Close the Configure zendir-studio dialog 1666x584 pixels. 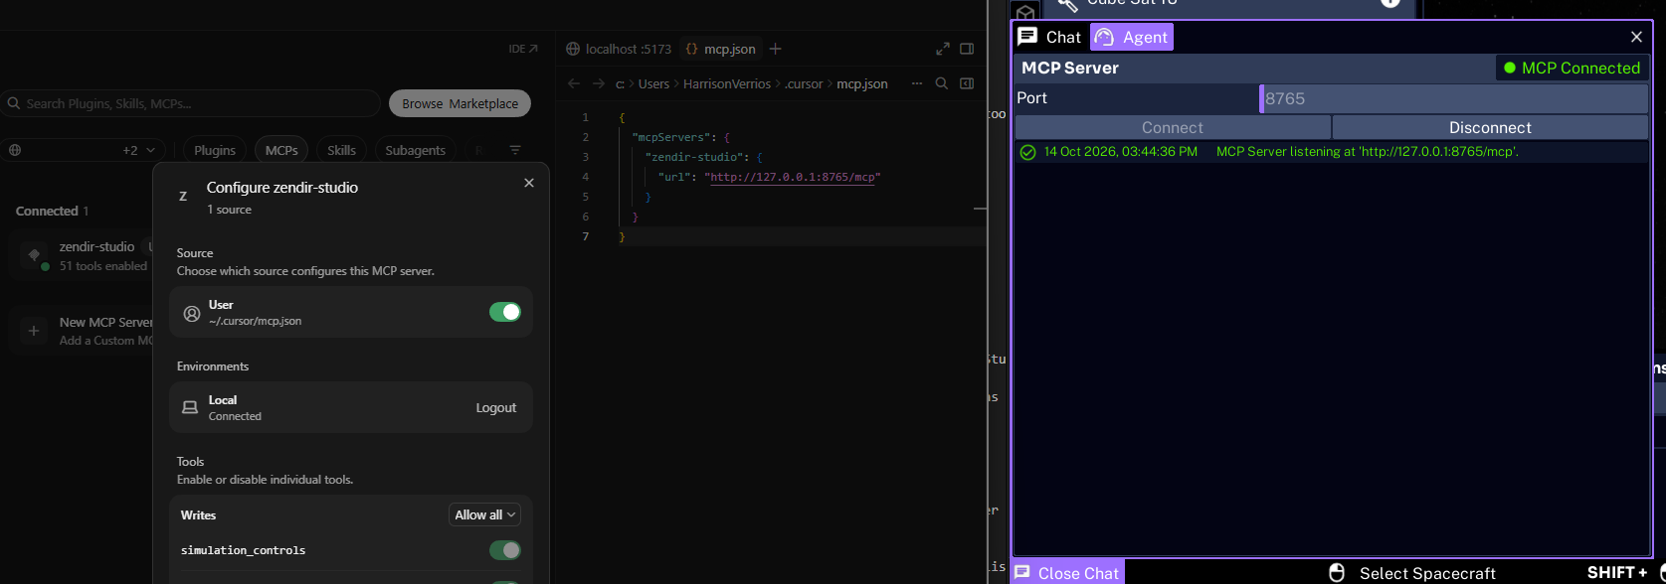pos(529,183)
